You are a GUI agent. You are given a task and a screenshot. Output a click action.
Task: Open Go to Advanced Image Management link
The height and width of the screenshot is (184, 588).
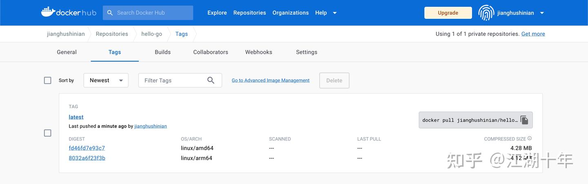[270, 80]
